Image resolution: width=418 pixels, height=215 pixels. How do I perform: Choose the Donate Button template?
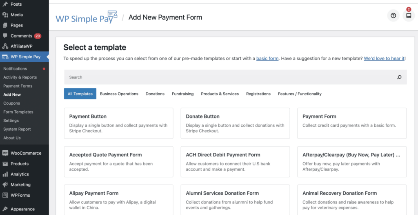(235, 123)
